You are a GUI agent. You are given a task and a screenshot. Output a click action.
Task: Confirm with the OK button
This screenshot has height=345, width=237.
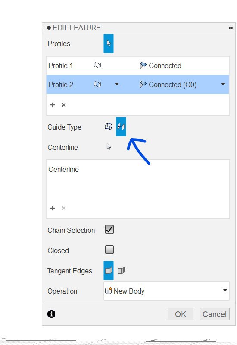click(x=180, y=314)
